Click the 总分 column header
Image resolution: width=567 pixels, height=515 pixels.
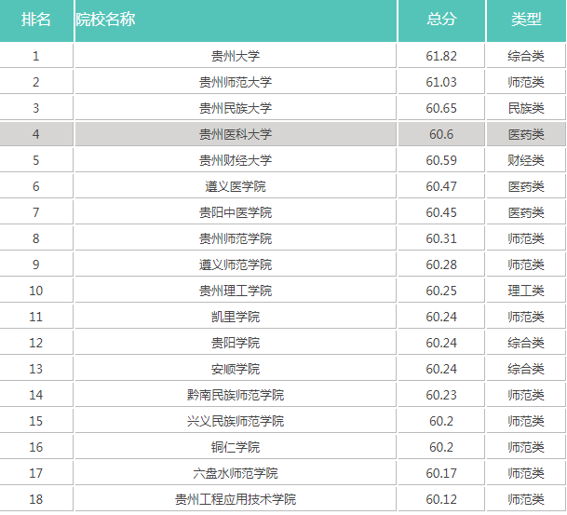441,20
